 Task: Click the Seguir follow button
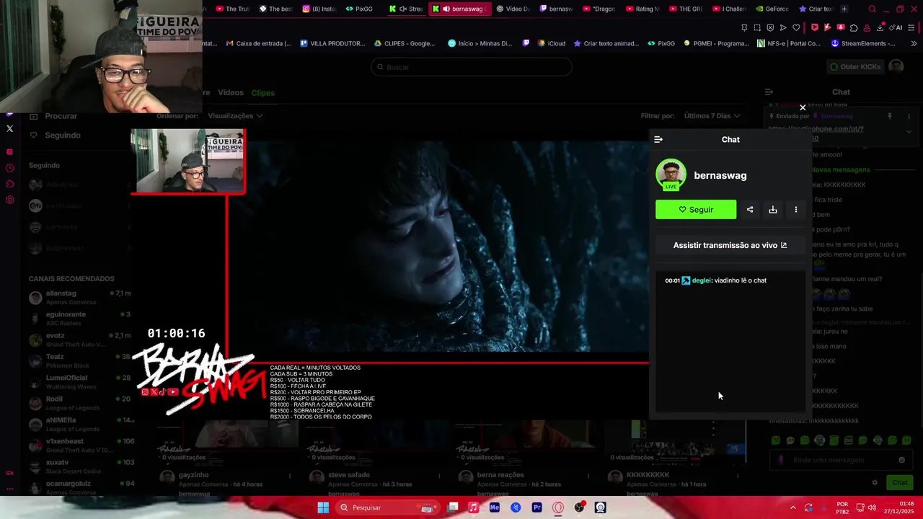point(696,210)
